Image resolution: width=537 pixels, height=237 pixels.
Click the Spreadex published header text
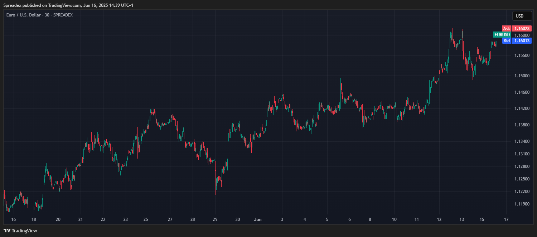[x=68, y=5]
